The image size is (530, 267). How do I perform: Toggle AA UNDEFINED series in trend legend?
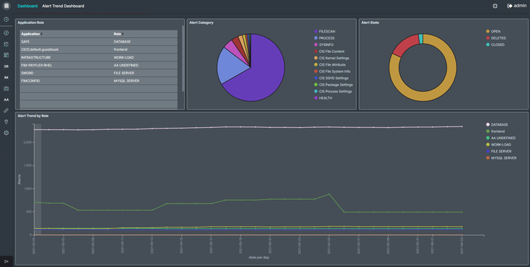[501, 138]
